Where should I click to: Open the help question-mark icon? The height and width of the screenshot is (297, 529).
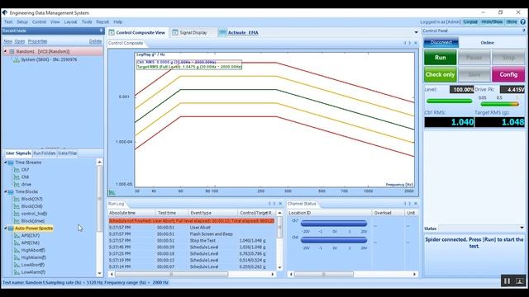523,22
